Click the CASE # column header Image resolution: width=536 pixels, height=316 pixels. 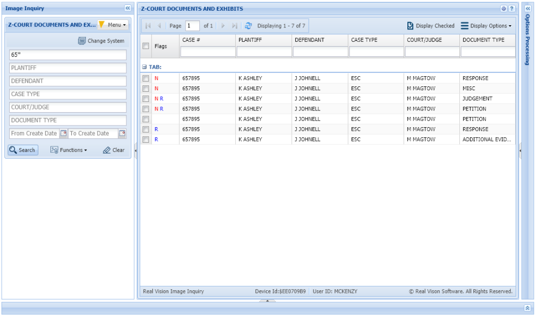click(x=207, y=40)
